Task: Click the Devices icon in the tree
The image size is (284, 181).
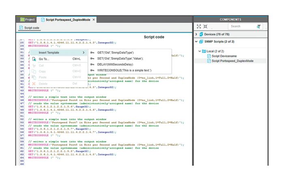Action: 201,34
